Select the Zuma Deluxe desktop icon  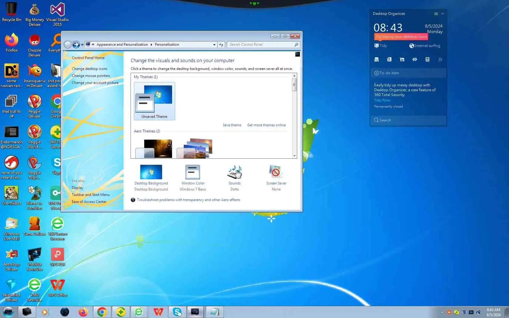[x=35, y=226]
